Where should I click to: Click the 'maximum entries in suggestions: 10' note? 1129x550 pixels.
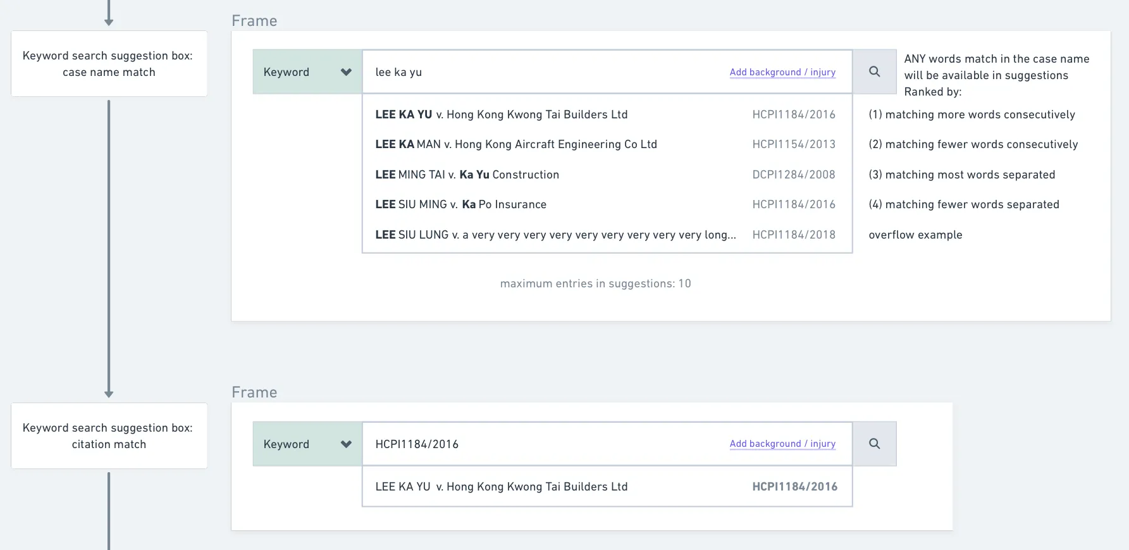[595, 284]
